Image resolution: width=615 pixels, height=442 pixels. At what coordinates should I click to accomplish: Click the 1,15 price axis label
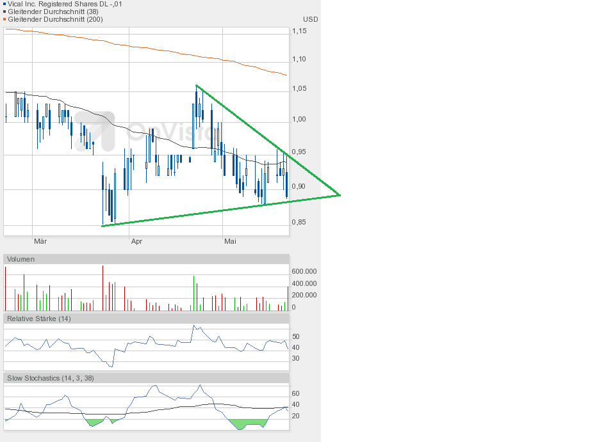coord(299,31)
